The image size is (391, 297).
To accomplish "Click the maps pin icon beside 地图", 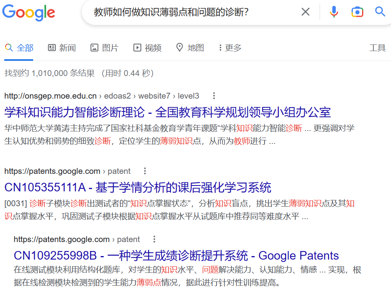I will (180, 48).
